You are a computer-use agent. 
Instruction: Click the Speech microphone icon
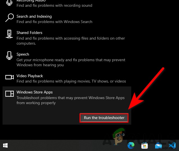pos(9,56)
